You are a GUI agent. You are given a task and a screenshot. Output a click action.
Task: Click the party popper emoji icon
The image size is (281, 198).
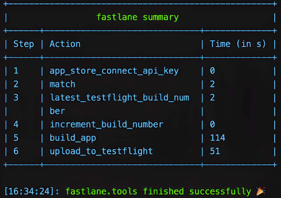coord(260,191)
